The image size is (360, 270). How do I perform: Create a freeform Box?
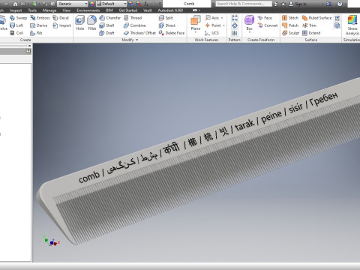[249, 22]
